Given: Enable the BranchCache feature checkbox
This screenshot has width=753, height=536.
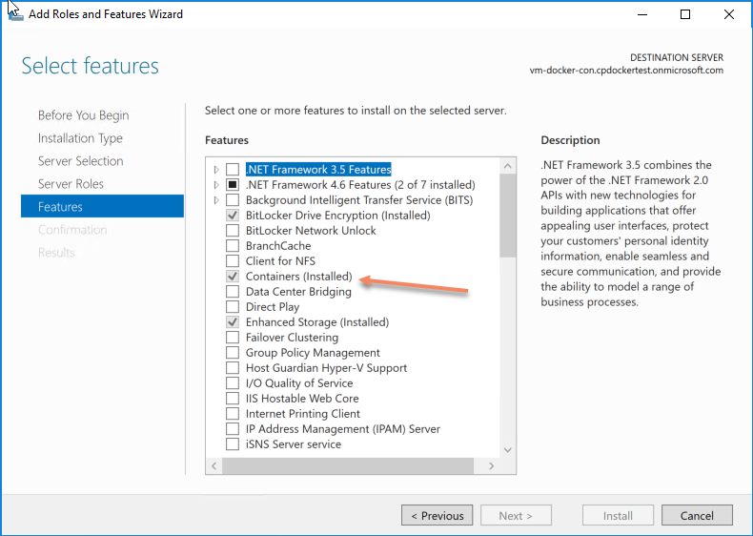Looking at the screenshot, I should pyautogui.click(x=233, y=246).
